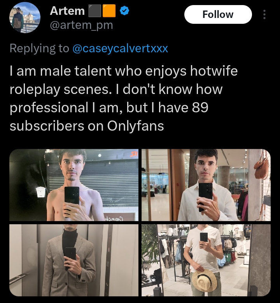Image resolution: width=280 pixels, height=303 pixels.
Task: Click the straw hat in the bottom-right photo
Action: point(204,281)
